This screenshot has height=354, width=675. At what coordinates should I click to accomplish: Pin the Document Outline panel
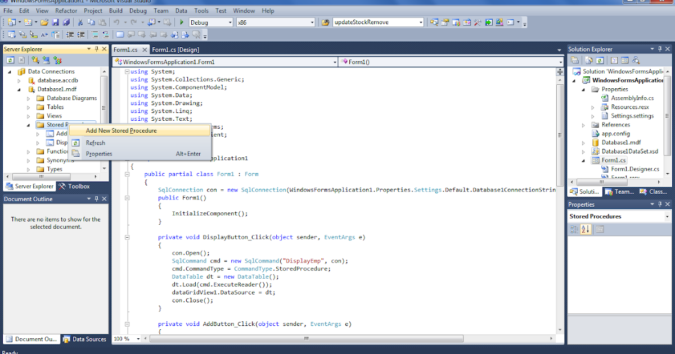point(96,198)
